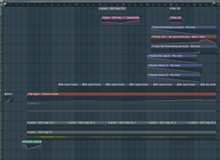This screenshot has height=160, width=220.
Task: Click the pattern icon on the Pattern 3 clip
Action: (x=28, y=103)
